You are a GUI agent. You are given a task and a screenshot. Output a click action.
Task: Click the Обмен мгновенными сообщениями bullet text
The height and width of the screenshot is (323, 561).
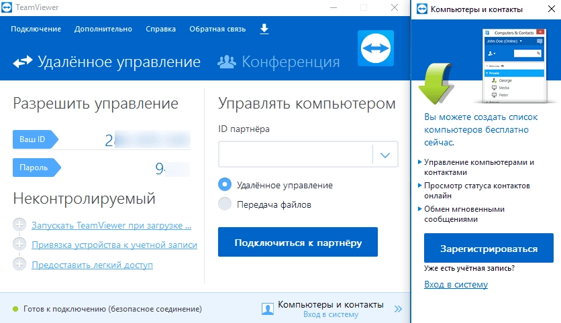pyautogui.click(x=464, y=214)
